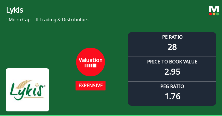Click the price to book value 2.95

tap(172, 72)
